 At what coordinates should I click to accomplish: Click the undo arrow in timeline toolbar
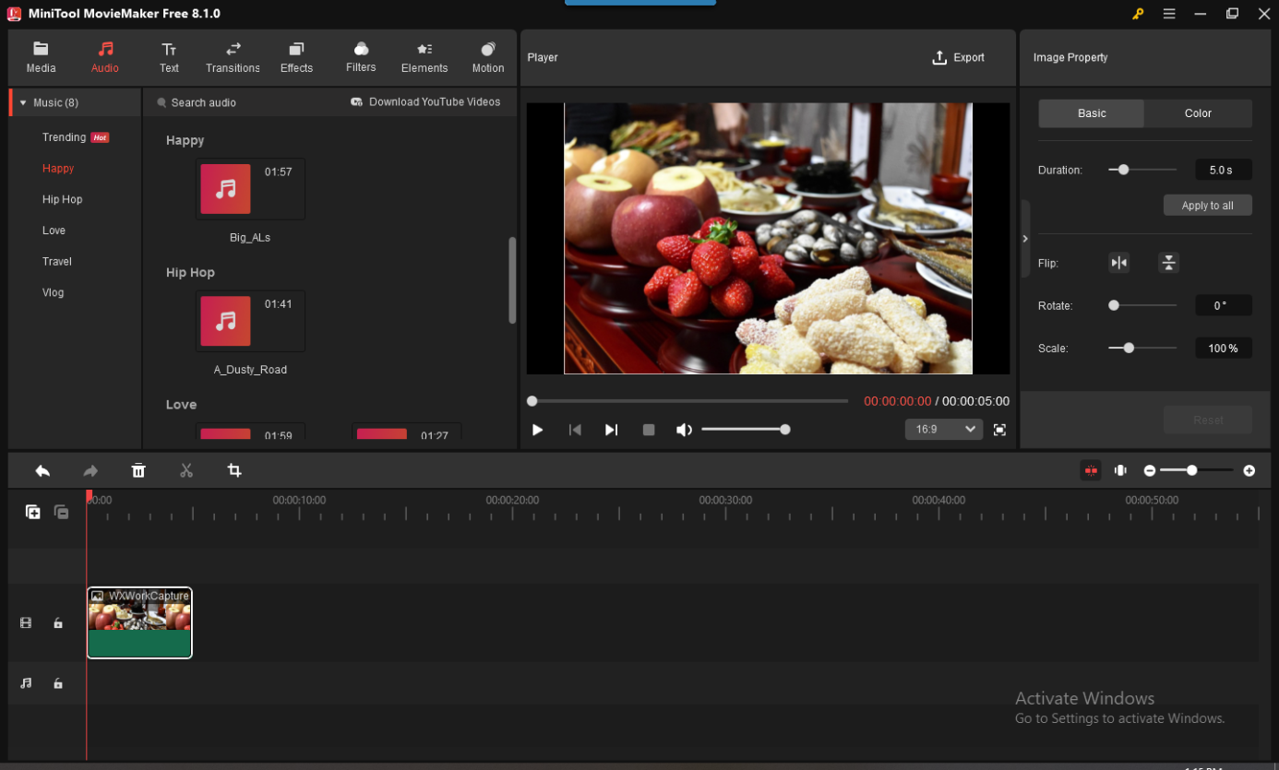click(42, 471)
